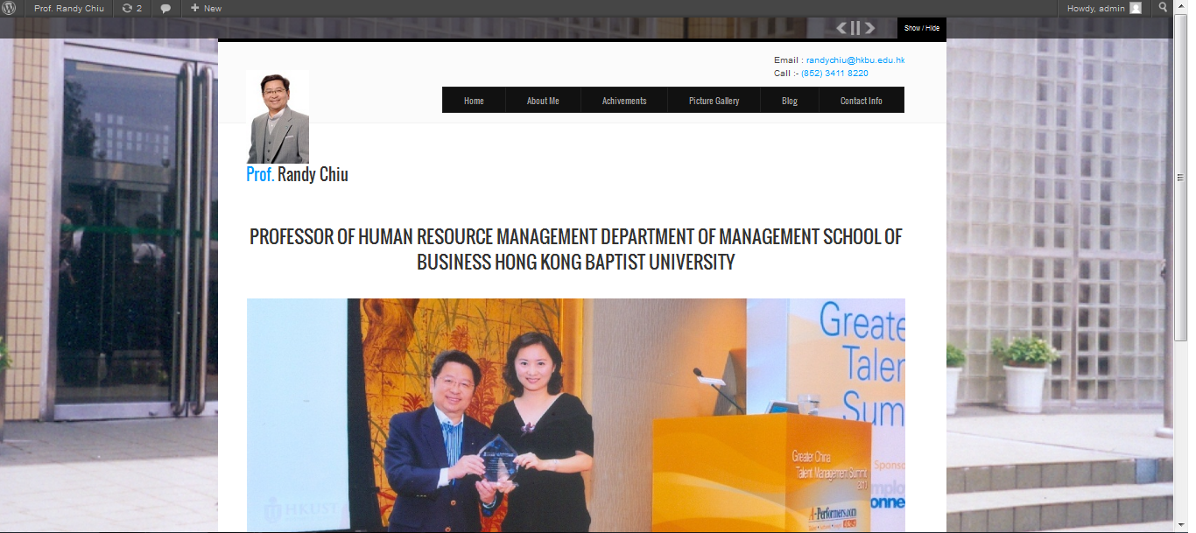
Task: Open the Howdy, admin account menu
Action: (1094, 8)
